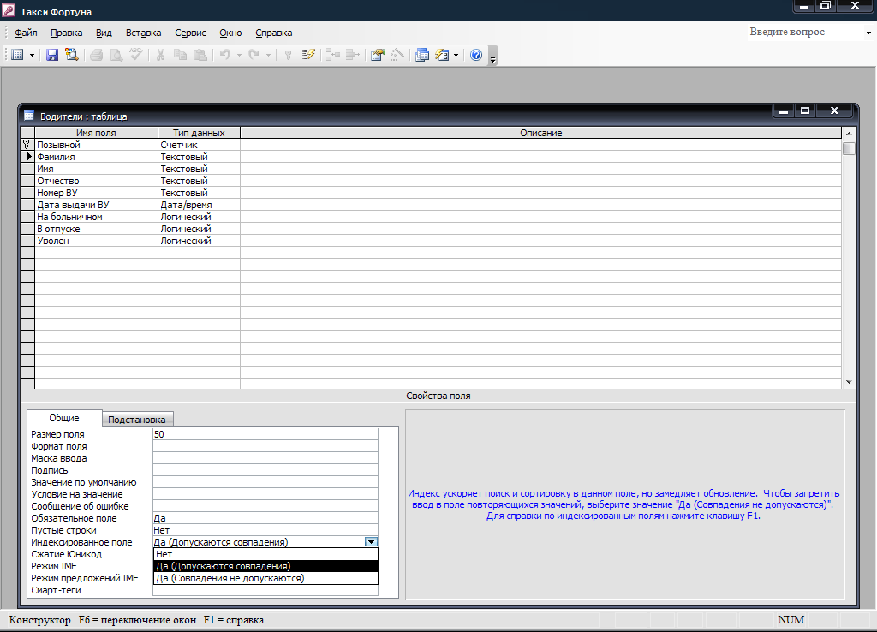
Task: Select the В отпуске field name cell
Action: 96,229
